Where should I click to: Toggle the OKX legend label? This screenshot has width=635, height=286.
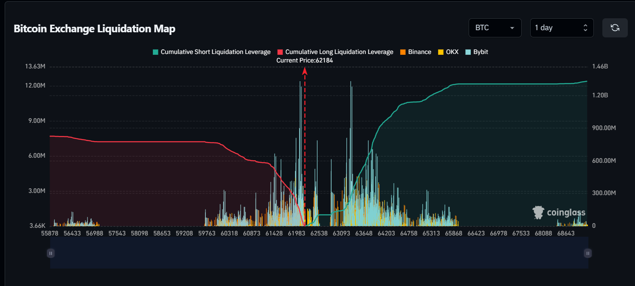[x=452, y=52]
